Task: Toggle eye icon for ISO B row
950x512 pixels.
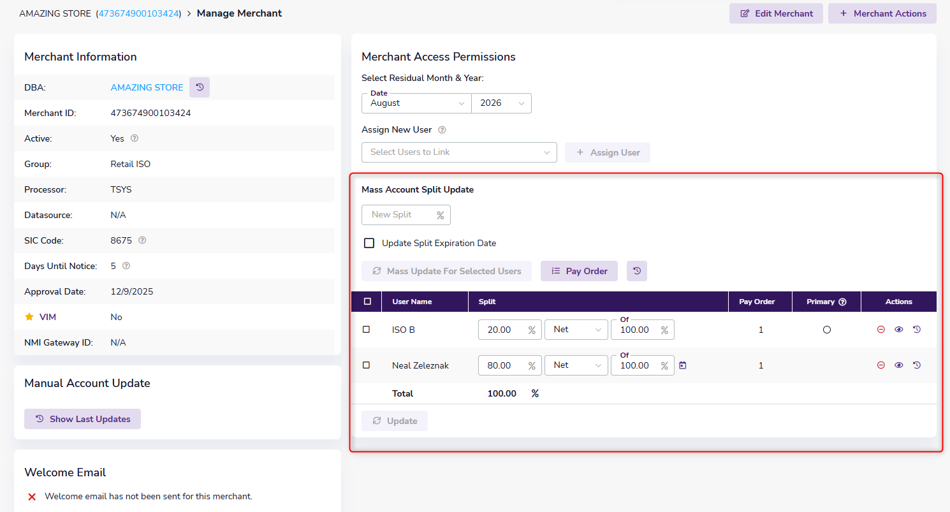Action: (899, 330)
